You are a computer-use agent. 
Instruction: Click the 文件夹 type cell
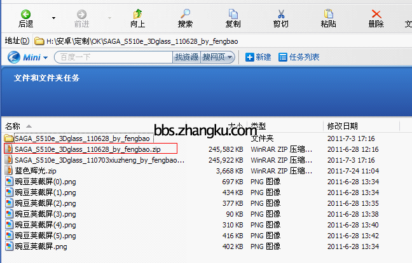[262, 138]
